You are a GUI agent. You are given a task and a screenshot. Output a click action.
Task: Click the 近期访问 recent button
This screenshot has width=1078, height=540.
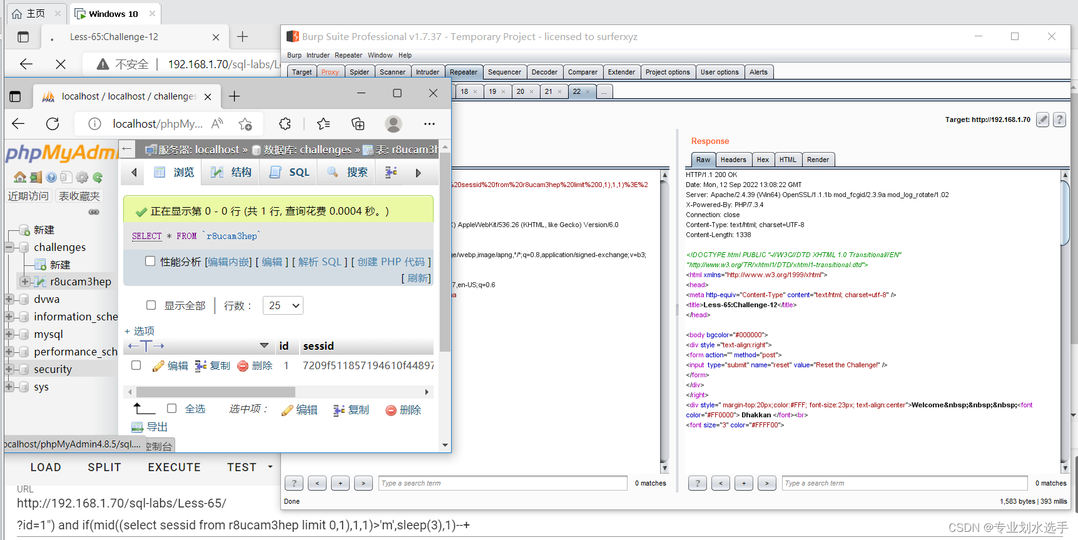[28, 196]
